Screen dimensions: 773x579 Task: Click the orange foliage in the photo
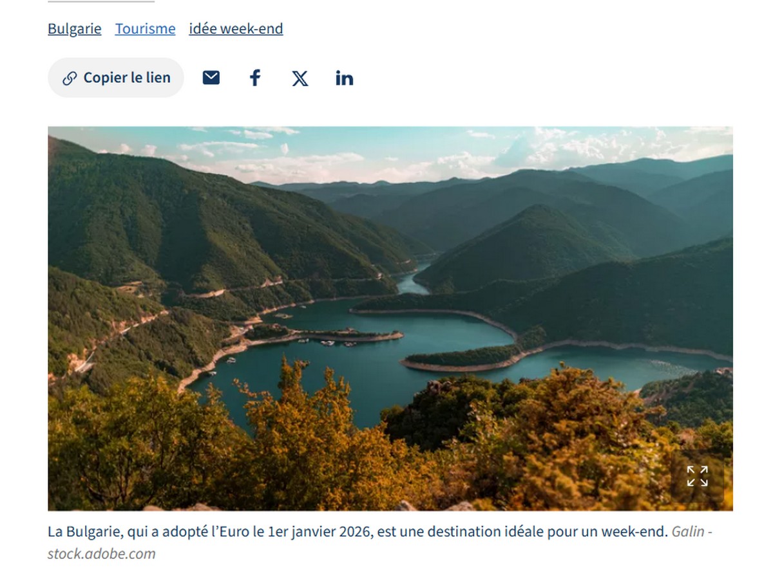click(309, 450)
